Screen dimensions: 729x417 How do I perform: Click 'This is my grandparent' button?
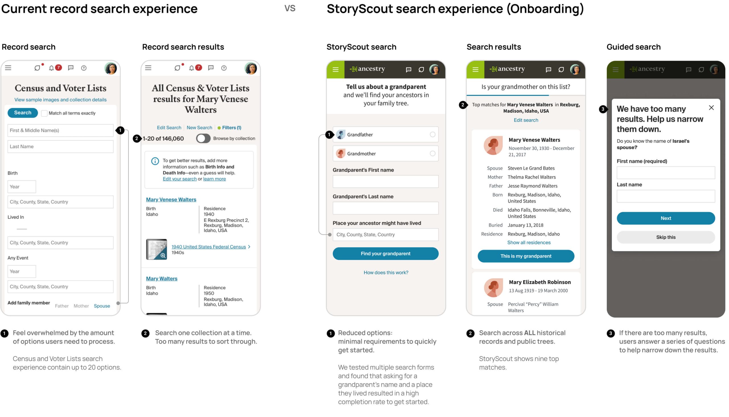tap(526, 256)
